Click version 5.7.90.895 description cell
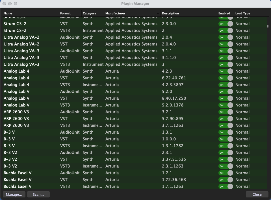271x200 pixels. (172, 119)
